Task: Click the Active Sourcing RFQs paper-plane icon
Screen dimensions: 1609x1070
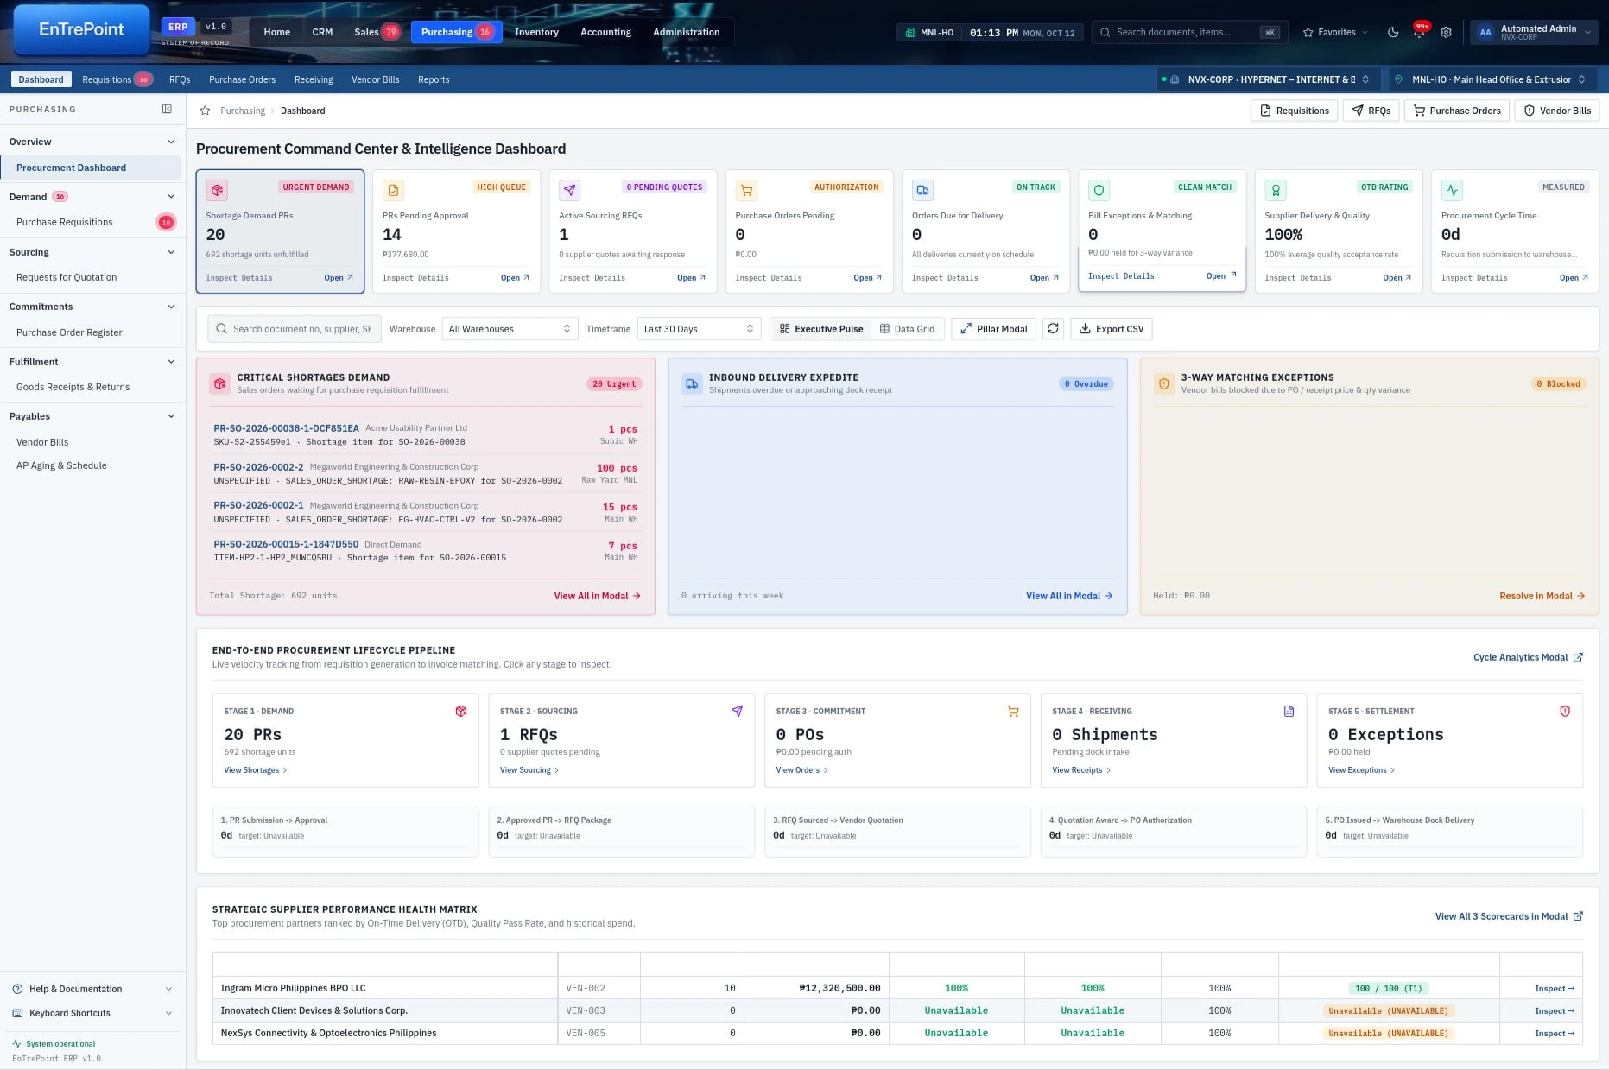Action: click(x=570, y=189)
